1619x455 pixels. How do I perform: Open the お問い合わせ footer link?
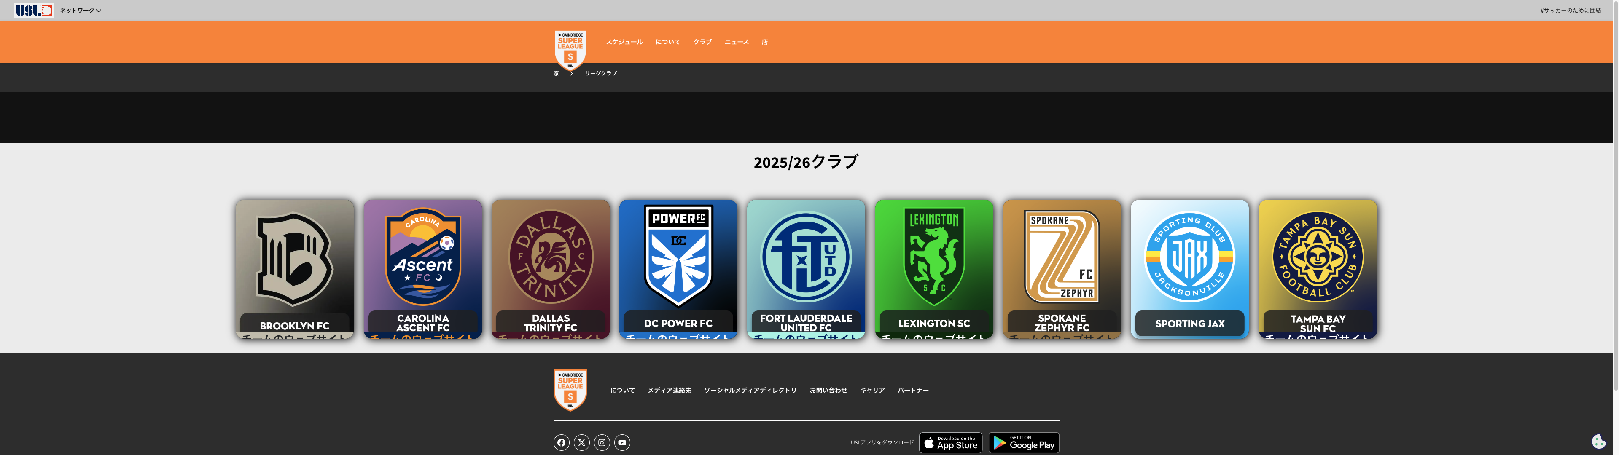coord(828,390)
